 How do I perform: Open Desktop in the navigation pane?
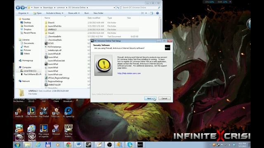click(27, 23)
